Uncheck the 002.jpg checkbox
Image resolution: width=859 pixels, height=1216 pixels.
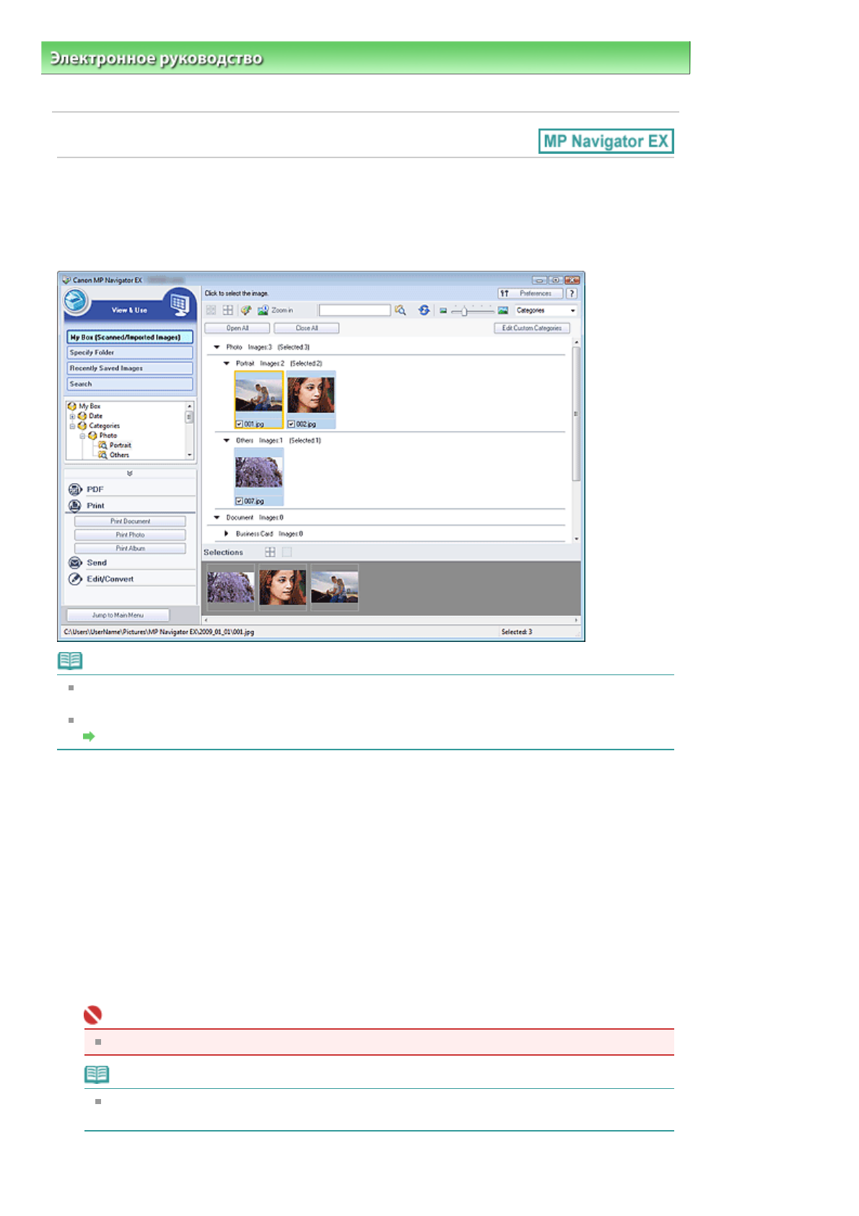[292, 425]
